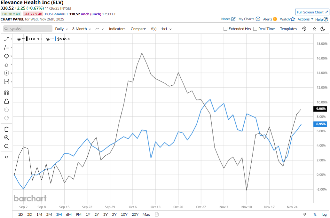Open chart settings gear icon

304,29
